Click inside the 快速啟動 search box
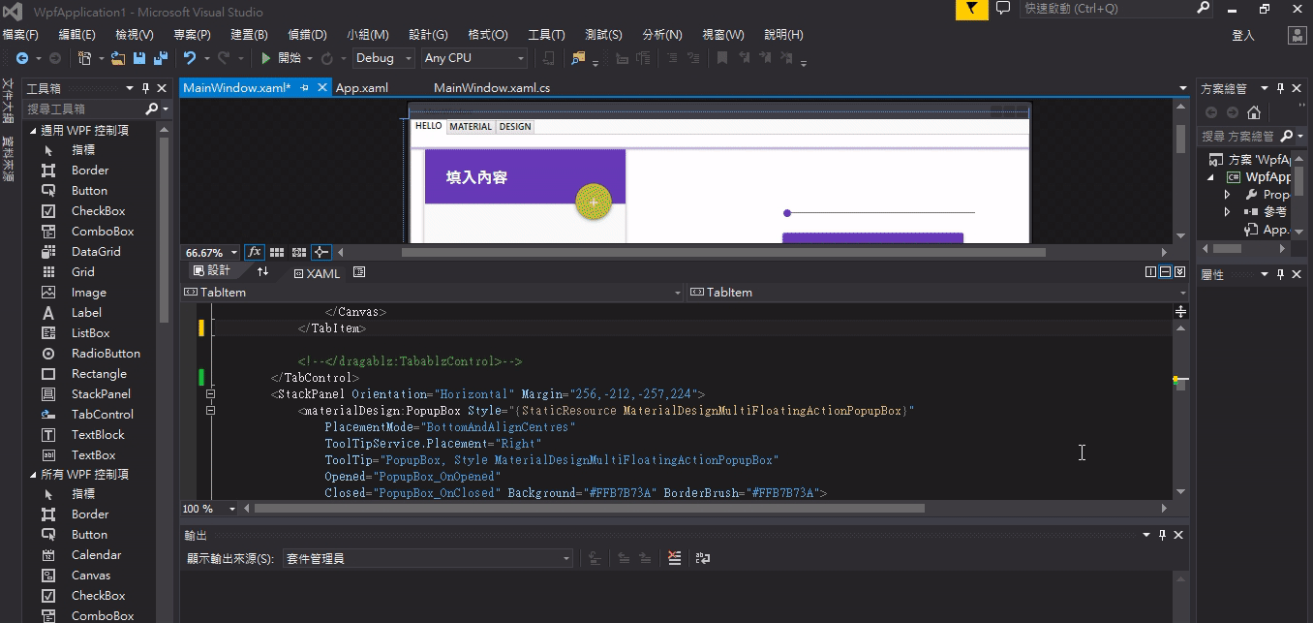 (x=1104, y=10)
